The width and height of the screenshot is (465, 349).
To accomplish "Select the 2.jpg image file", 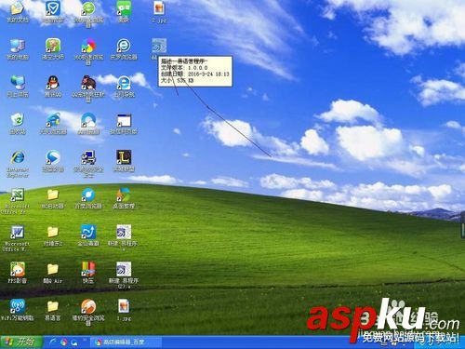I will pyautogui.click(x=159, y=11).
